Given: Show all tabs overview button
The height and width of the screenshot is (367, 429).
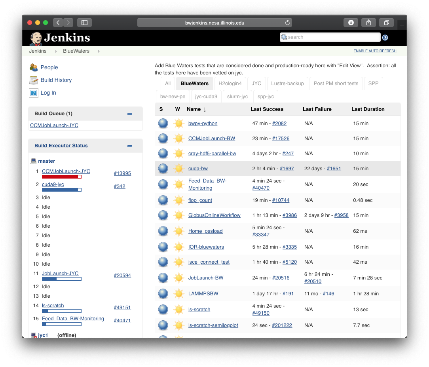Looking at the screenshot, I should [x=387, y=23].
